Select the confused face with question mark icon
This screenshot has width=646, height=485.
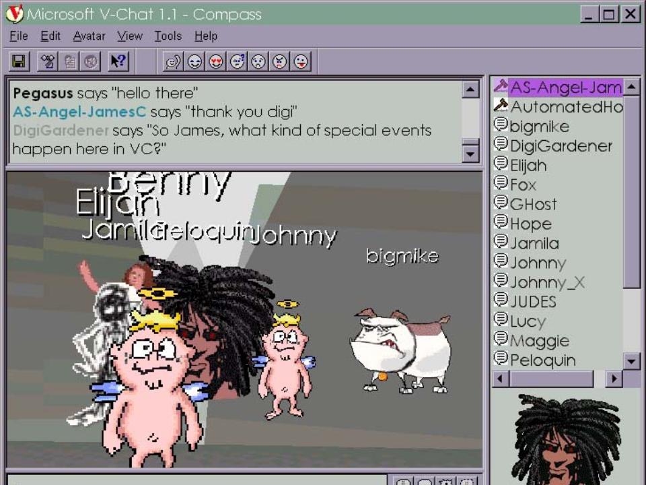pos(238,62)
